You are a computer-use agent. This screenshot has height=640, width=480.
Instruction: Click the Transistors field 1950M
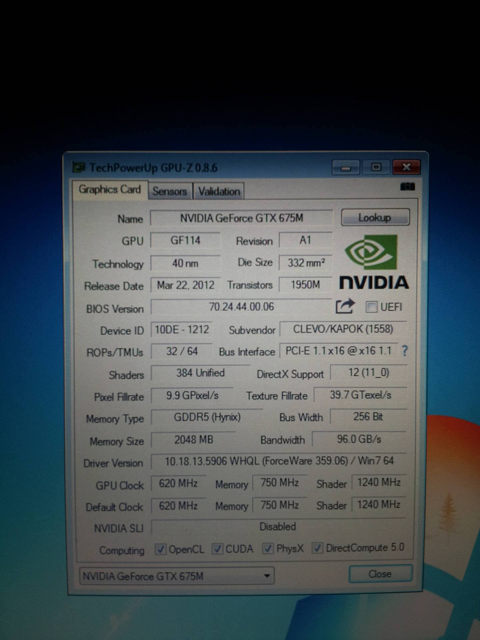tap(305, 285)
